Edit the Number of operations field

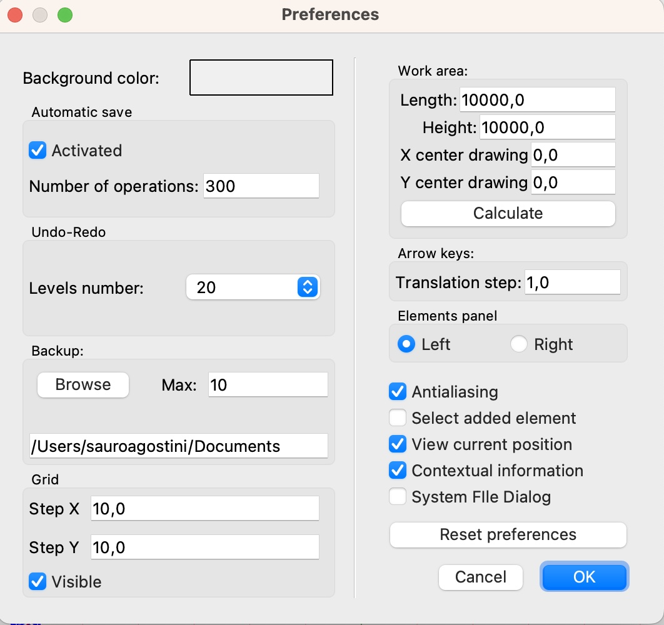[261, 186]
